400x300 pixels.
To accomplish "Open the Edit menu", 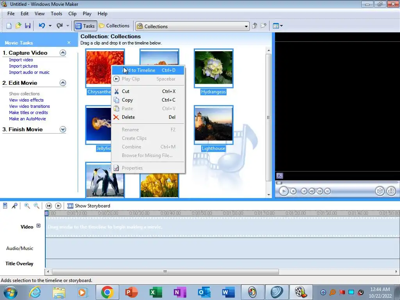I will pyautogui.click(x=25, y=14).
